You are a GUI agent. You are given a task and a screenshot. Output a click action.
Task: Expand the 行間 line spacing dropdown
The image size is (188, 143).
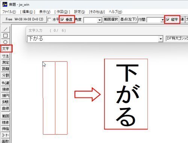[162, 20]
